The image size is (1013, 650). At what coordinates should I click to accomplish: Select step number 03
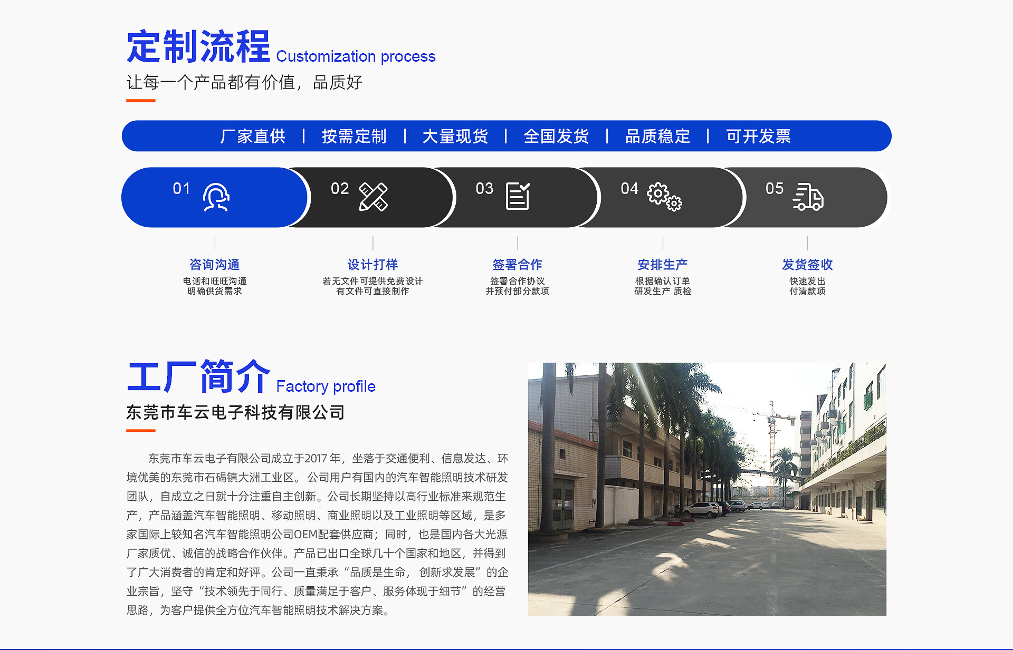tap(484, 189)
